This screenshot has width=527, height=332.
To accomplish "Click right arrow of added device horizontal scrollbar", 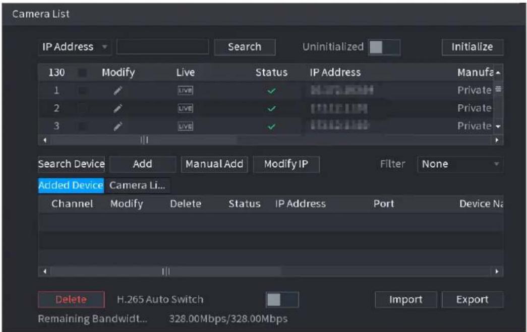I will (497, 271).
